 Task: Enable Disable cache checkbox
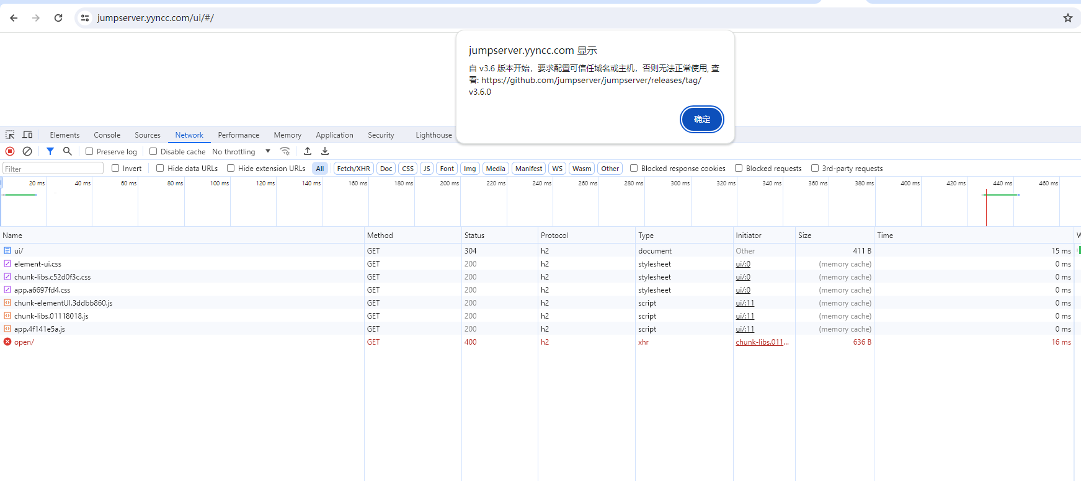pos(153,151)
